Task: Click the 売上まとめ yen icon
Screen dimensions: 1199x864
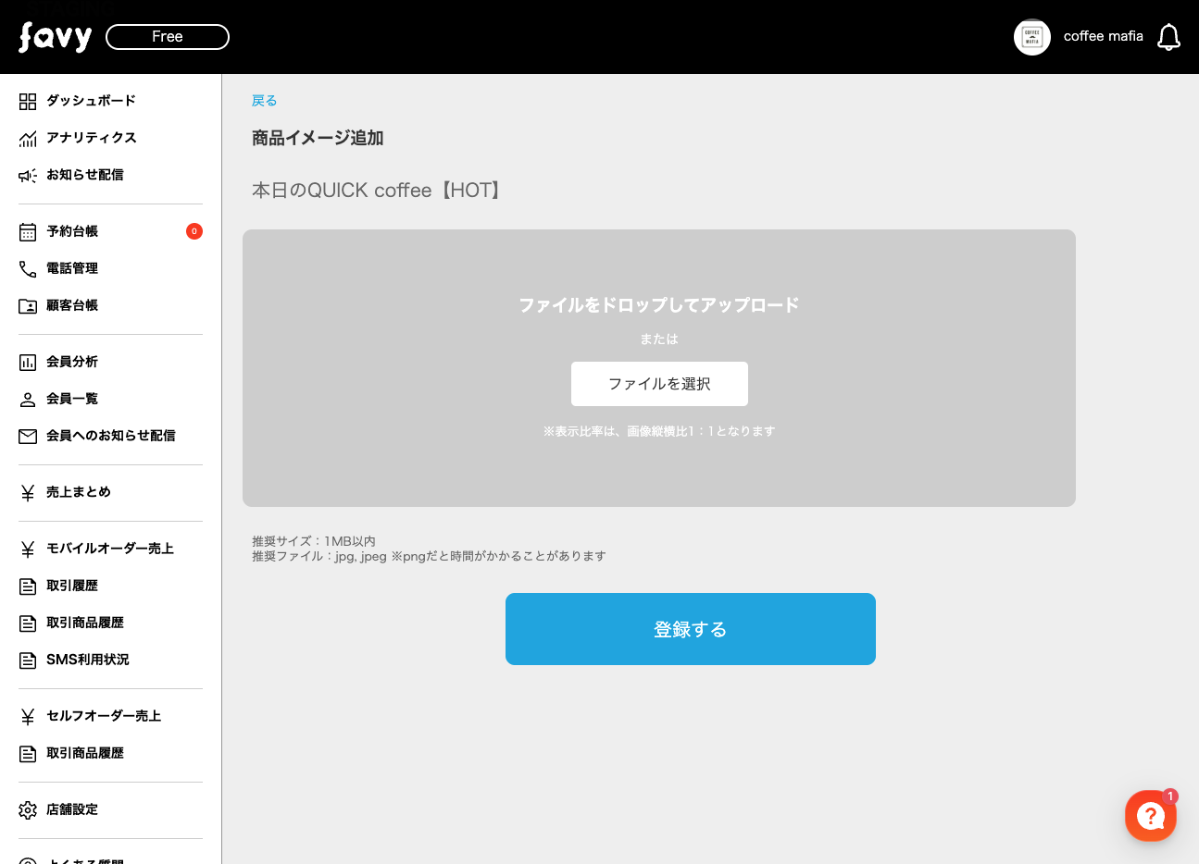Action: tap(28, 492)
